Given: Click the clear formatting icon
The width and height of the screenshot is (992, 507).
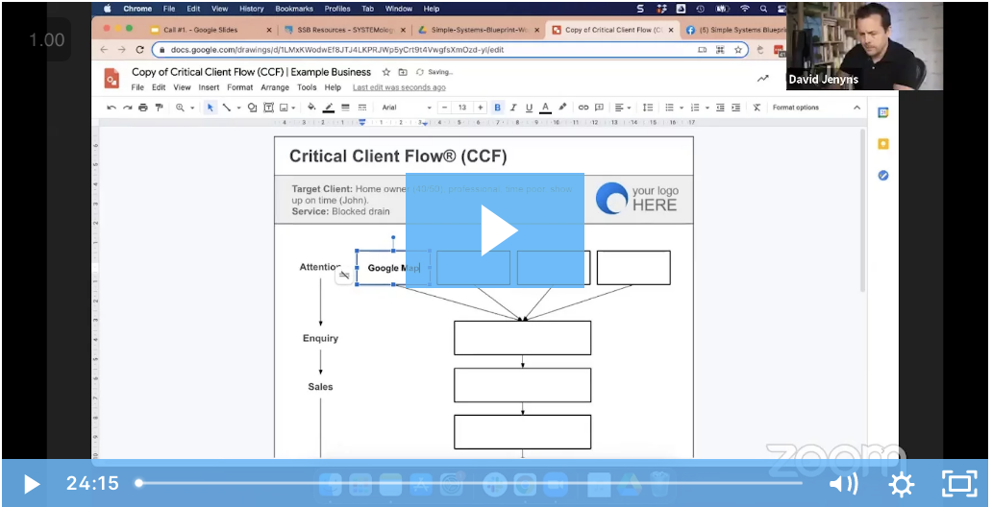Looking at the screenshot, I should click(756, 108).
